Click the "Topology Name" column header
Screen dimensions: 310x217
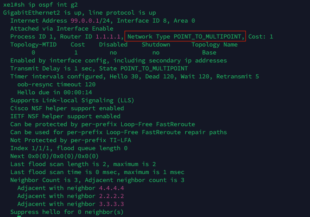click(x=215, y=44)
